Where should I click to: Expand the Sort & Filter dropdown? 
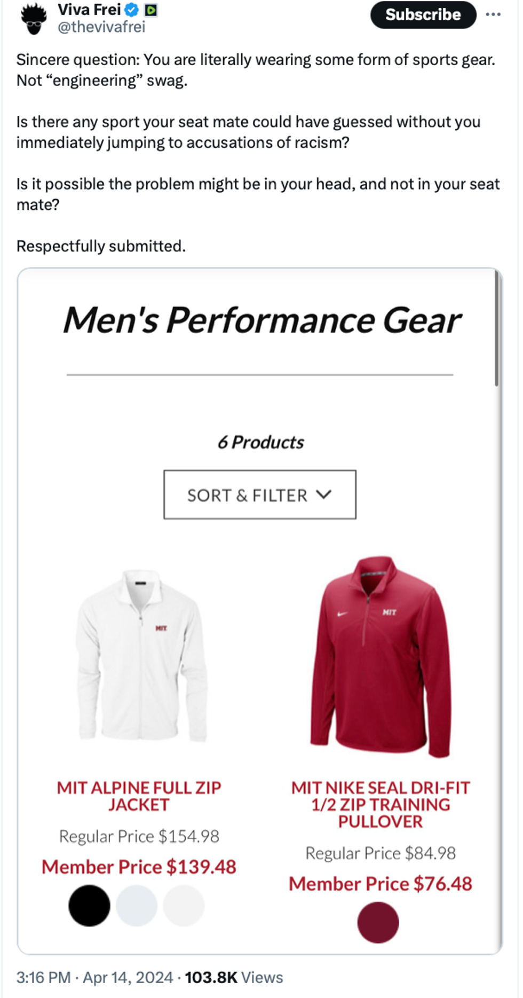pyautogui.click(x=259, y=494)
